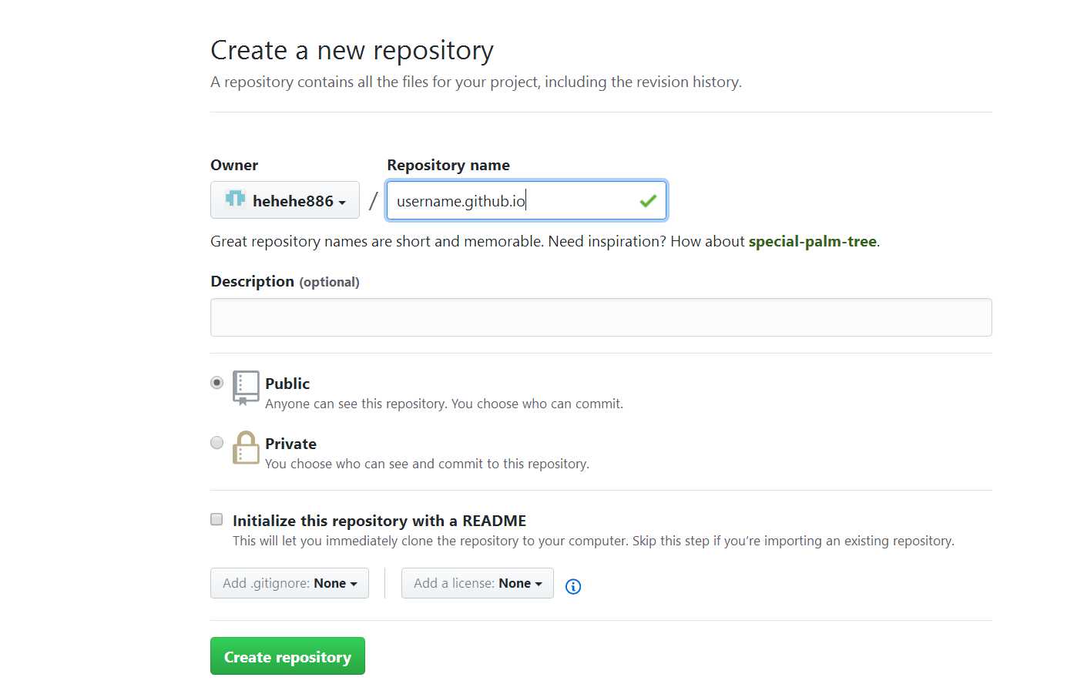
Task: Select the Private radio button
Action: 217,443
